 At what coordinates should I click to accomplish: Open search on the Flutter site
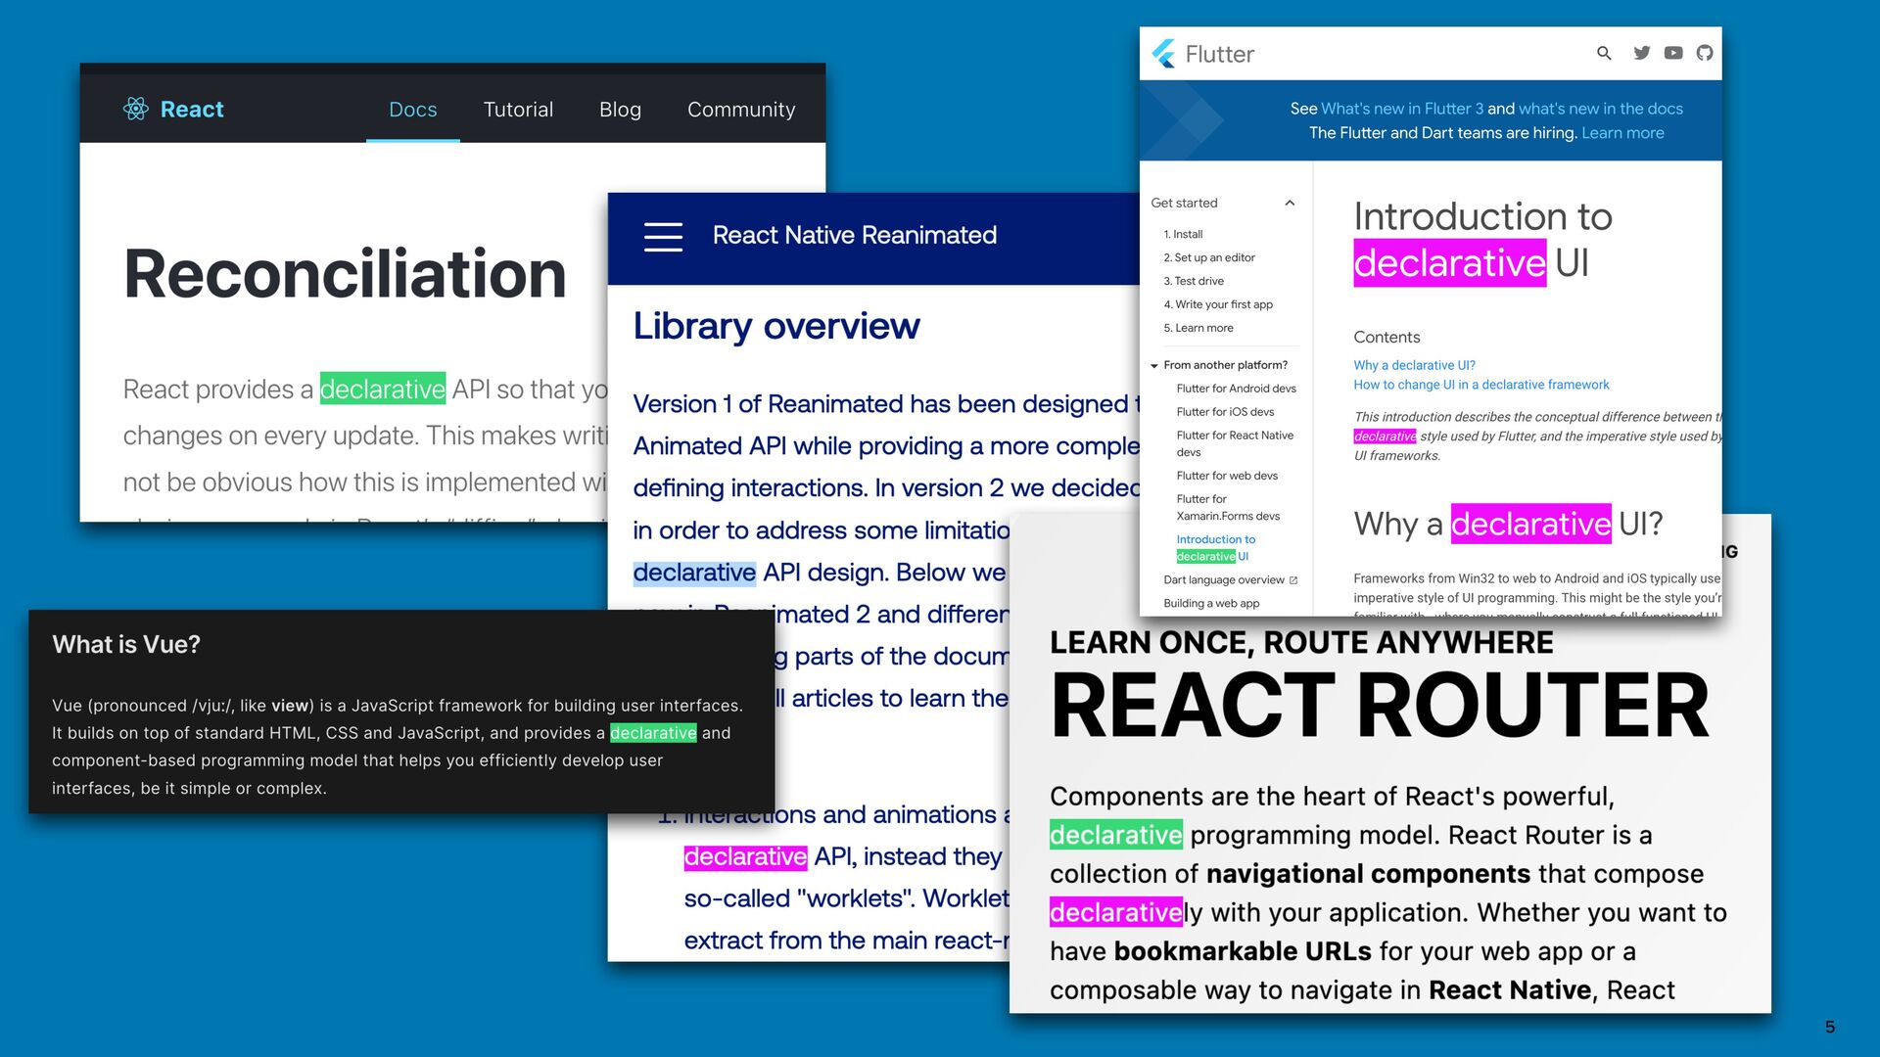click(x=1604, y=53)
